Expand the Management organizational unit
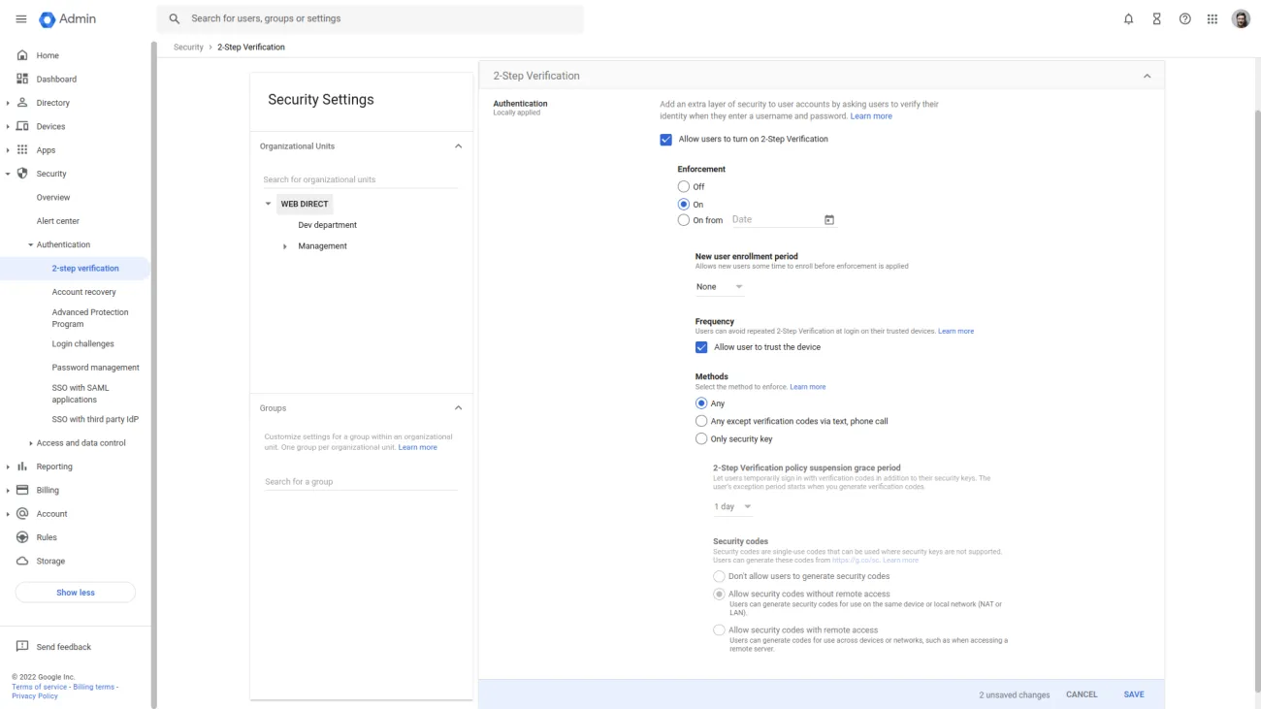The height and width of the screenshot is (709, 1261). pos(284,245)
